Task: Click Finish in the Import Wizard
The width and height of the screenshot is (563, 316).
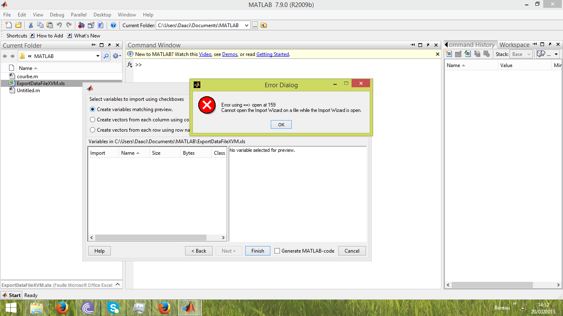Action: point(258,251)
